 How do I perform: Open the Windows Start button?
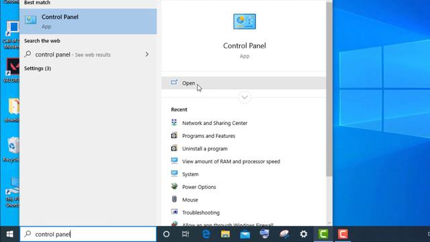coord(9,234)
